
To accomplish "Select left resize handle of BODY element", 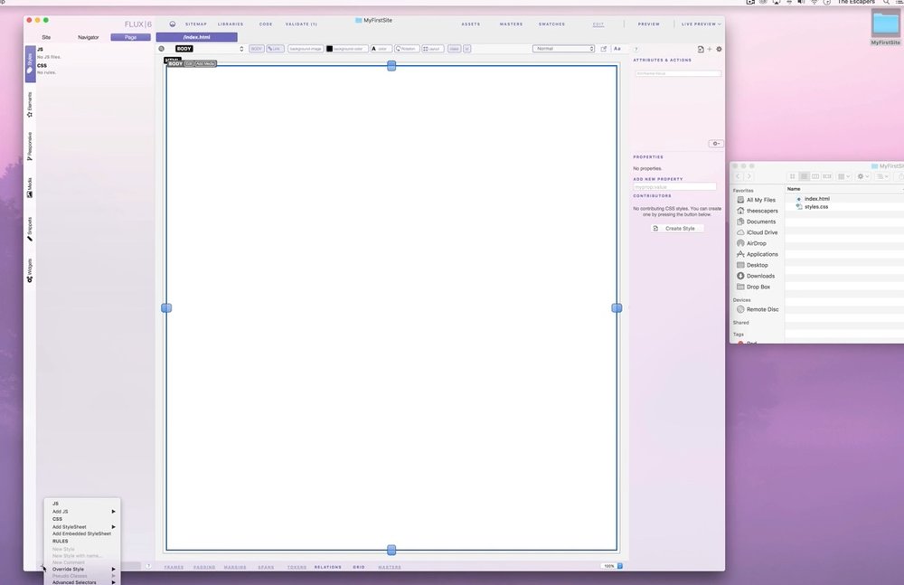I will tap(166, 308).
